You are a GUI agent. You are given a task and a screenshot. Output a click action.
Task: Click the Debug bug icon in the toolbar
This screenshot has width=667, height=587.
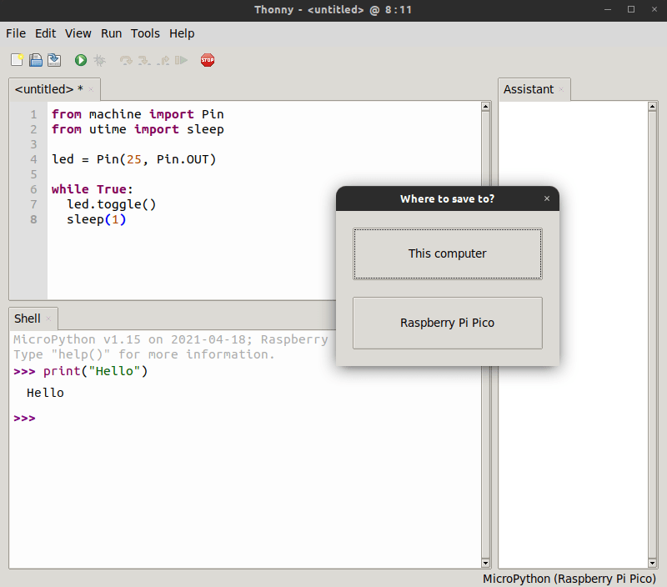click(100, 60)
